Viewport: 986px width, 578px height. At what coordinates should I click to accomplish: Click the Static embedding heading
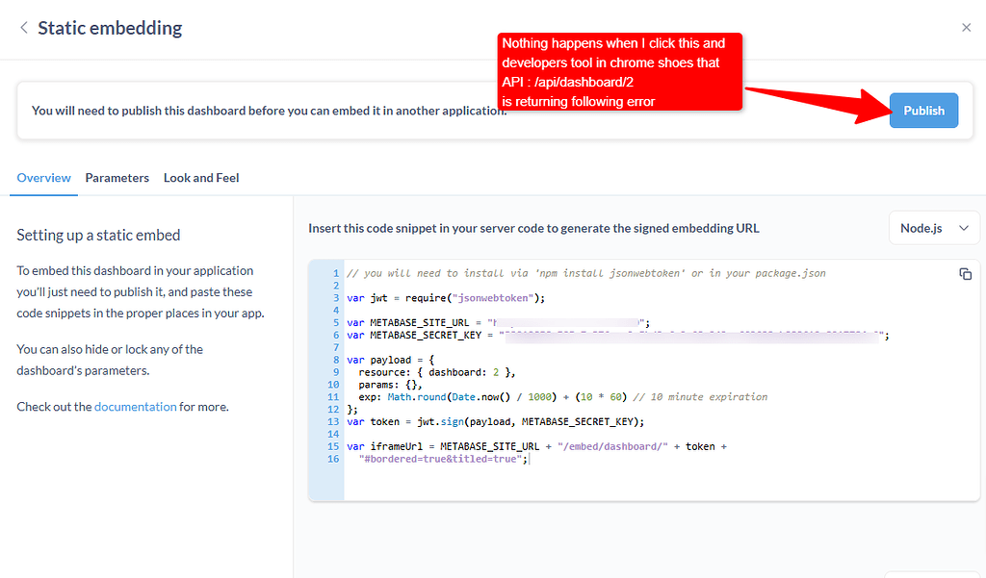[109, 28]
